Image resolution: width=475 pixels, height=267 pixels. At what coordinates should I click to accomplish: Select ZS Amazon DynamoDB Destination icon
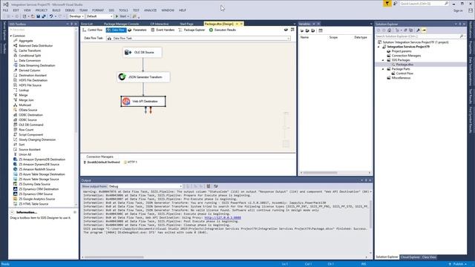(x=15, y=159)
